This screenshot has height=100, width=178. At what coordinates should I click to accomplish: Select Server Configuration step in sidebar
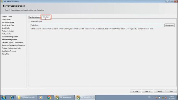click(x=10, y=39)
